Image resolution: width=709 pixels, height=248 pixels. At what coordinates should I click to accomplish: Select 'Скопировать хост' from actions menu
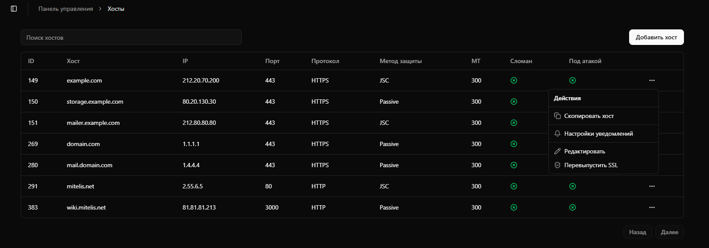pos(589,116)
